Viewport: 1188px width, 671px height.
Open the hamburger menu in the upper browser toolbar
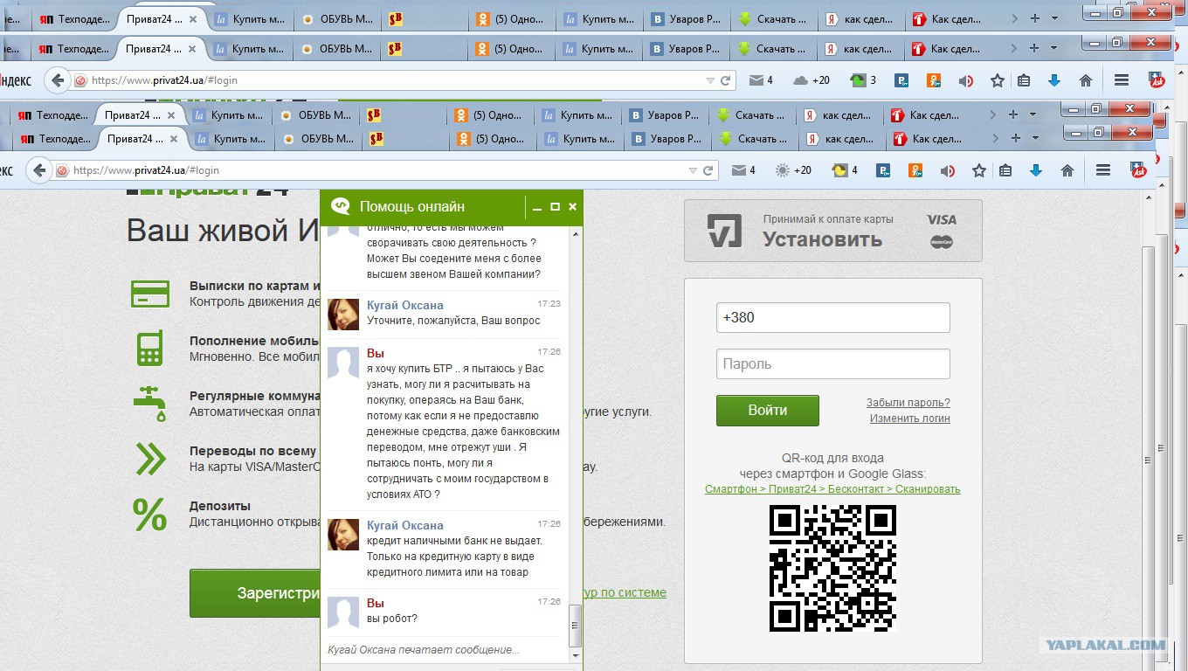[1122, 80]
